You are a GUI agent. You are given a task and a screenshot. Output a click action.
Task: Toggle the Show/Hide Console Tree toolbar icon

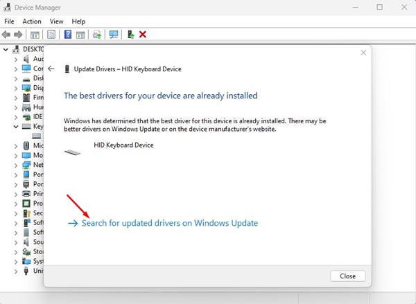pos(35,35)
